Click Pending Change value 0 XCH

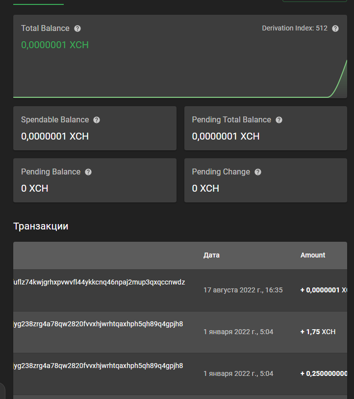(206, 189)
